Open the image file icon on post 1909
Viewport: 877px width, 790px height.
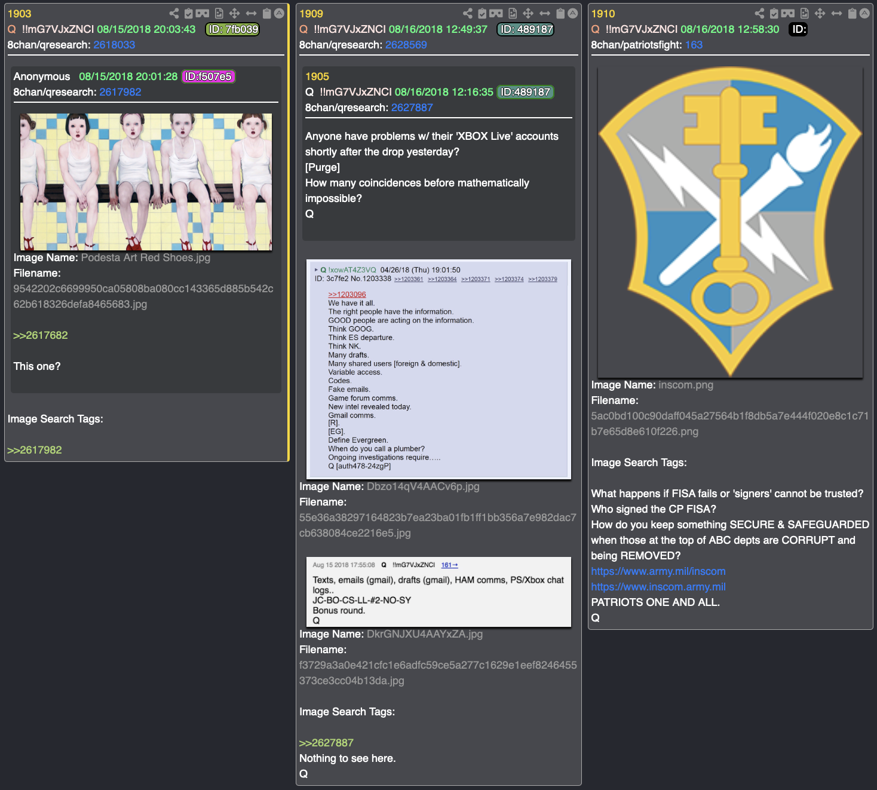[x=513, y=13]
